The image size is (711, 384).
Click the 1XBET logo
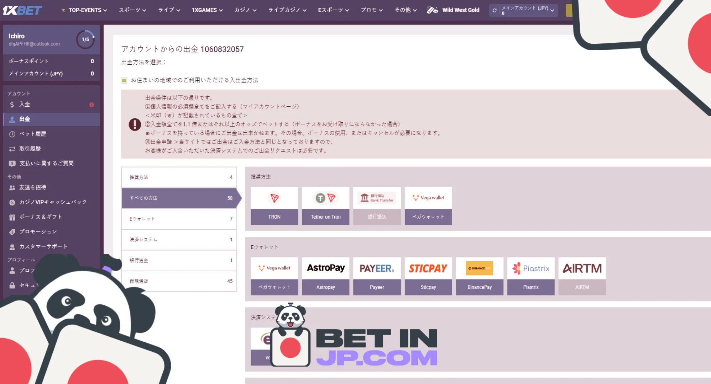(22, 10)
